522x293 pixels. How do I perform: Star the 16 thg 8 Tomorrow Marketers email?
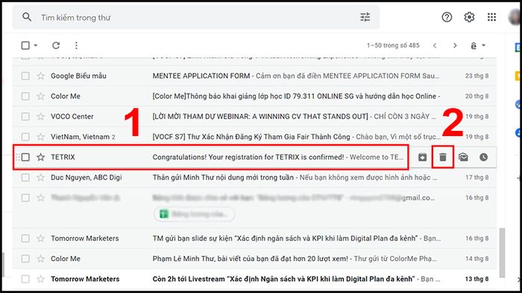click(x=40, y=238)
